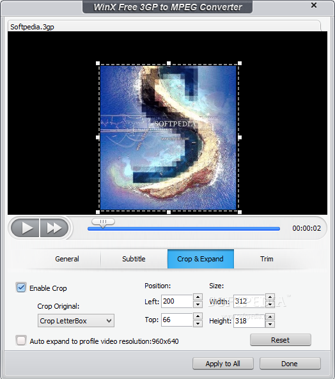This screenshot has height=379, width=335.
Task: Click the blue playback progress bar
Action: [183, 229]
